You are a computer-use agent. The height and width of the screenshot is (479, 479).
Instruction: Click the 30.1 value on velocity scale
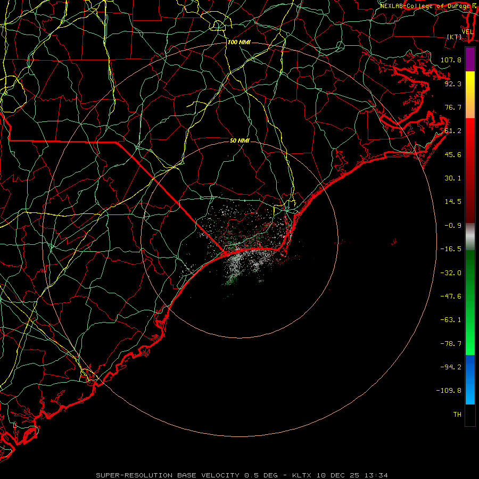click(x=453, y=178)
